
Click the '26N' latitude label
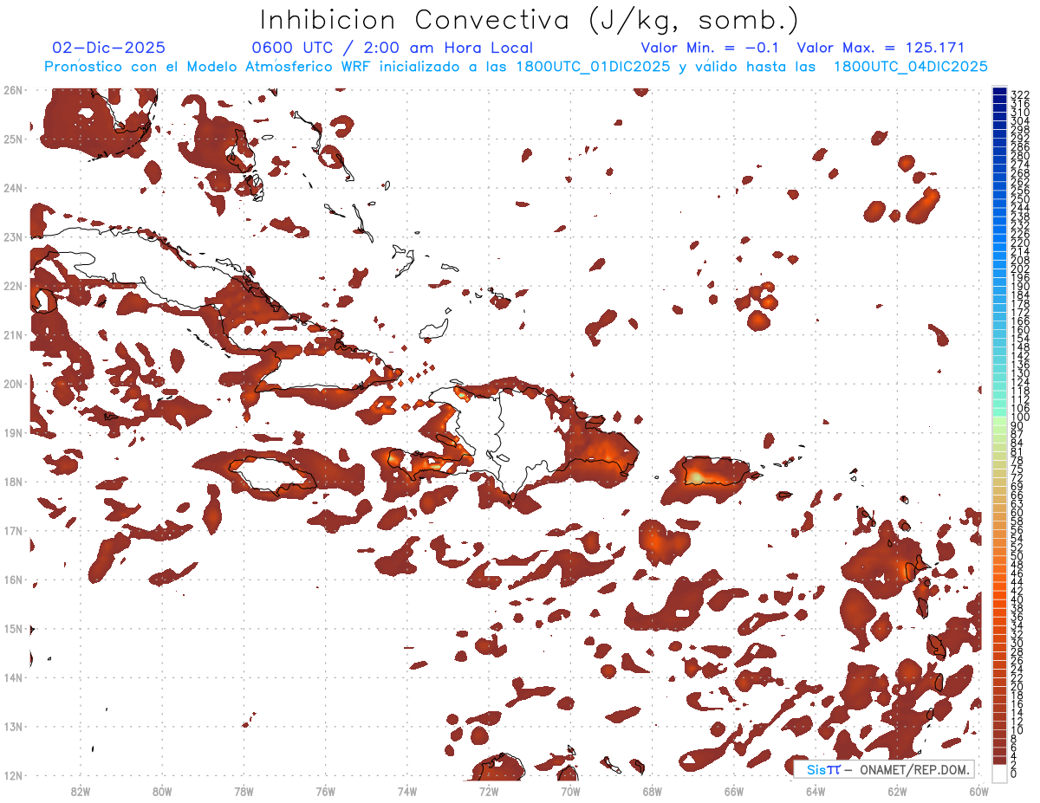pos(12,90)
